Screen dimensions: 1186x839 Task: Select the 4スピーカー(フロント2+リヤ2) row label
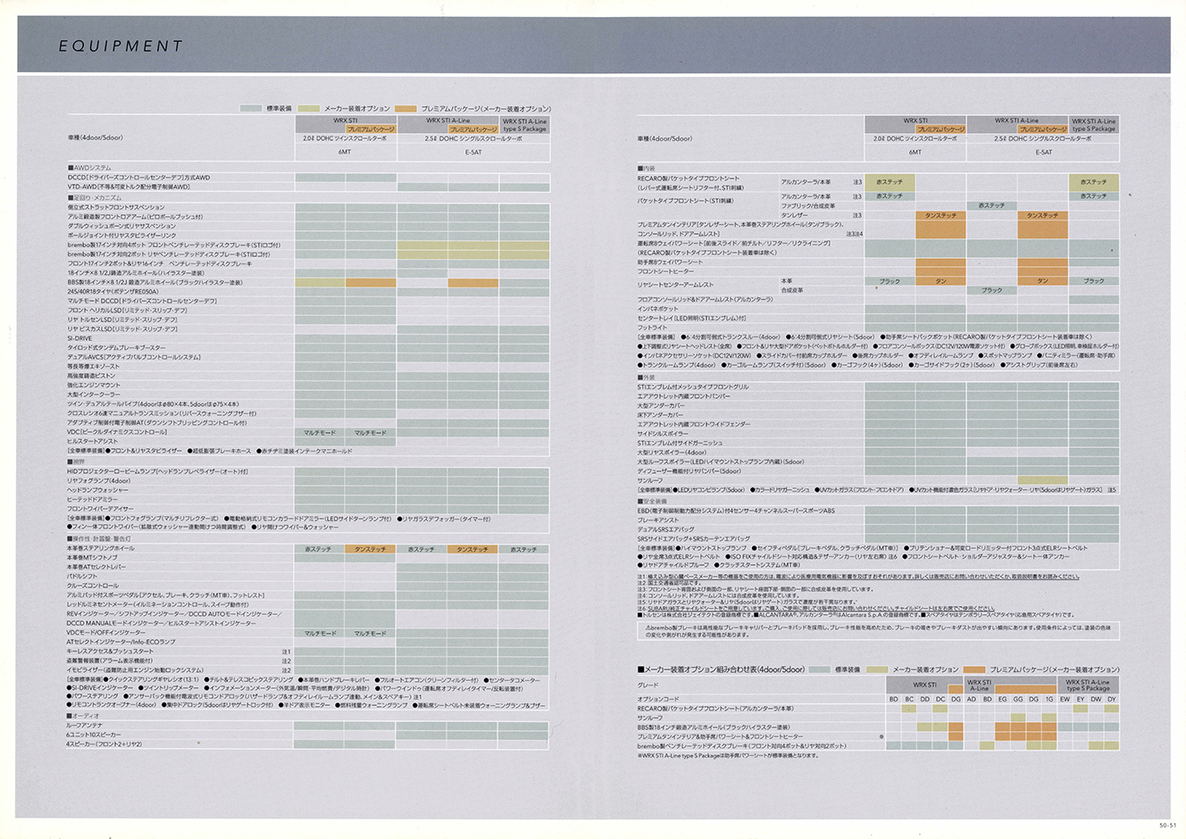104,743
